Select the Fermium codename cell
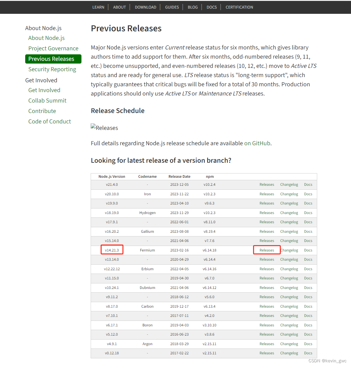351x366 pixels. 147,250
